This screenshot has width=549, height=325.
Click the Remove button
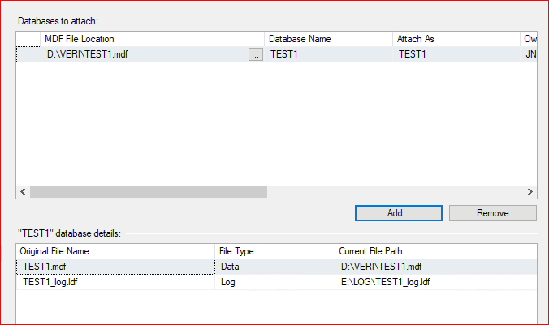[492, 213]
